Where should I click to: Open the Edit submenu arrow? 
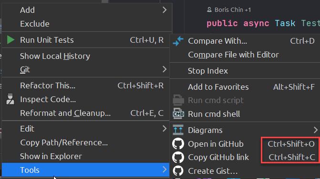[x=165, y=129]
